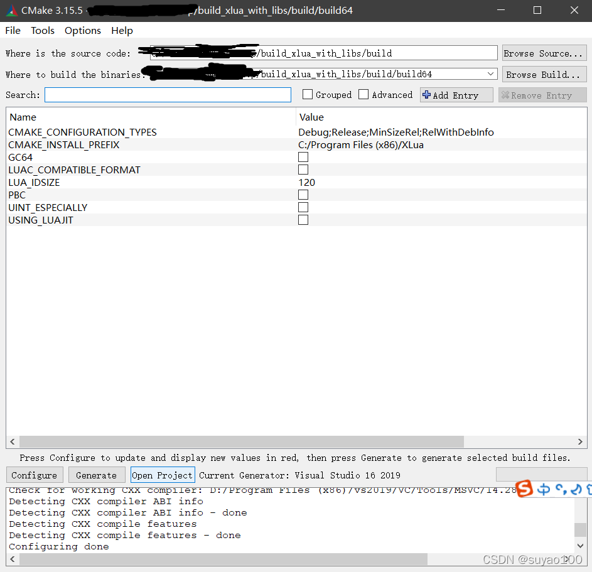592x572 pixels.
Task: Click inside the Search input field
Action: point(168,94)
